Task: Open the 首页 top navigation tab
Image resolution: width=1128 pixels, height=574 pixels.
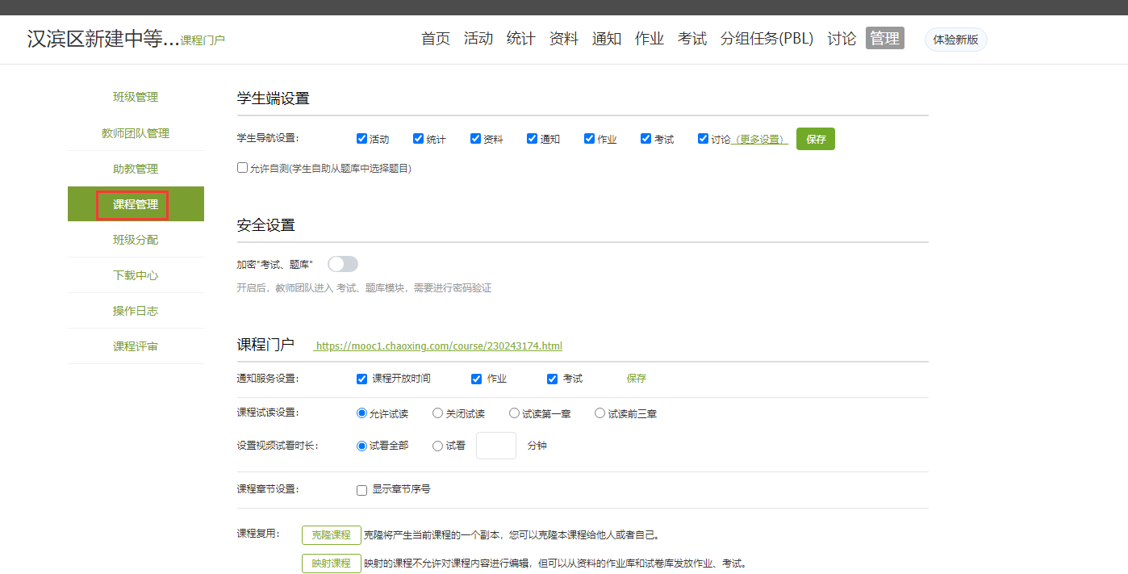Action: coord(436,39)
